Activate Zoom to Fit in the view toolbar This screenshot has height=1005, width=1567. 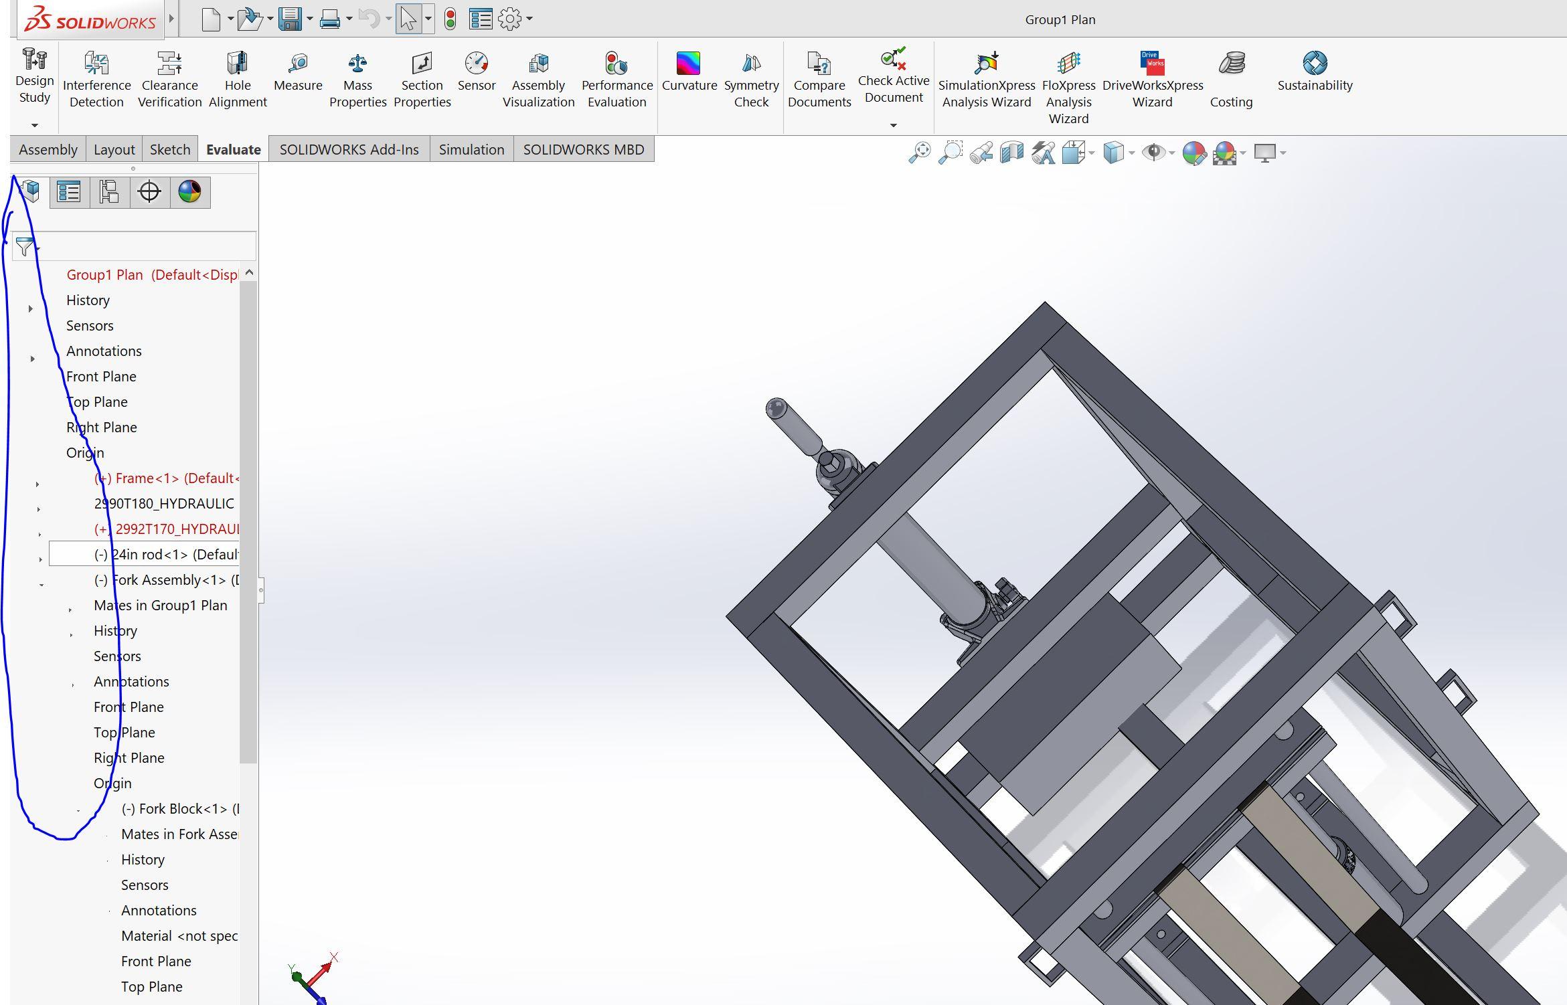pyautogui.click(x=921, y=153)
